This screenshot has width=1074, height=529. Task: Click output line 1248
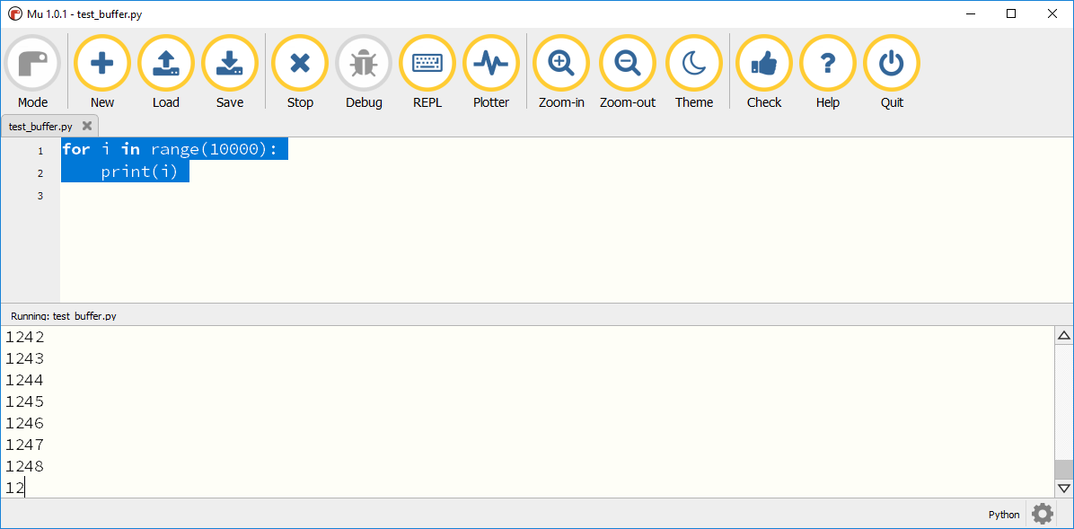click(x=24, y=467)
